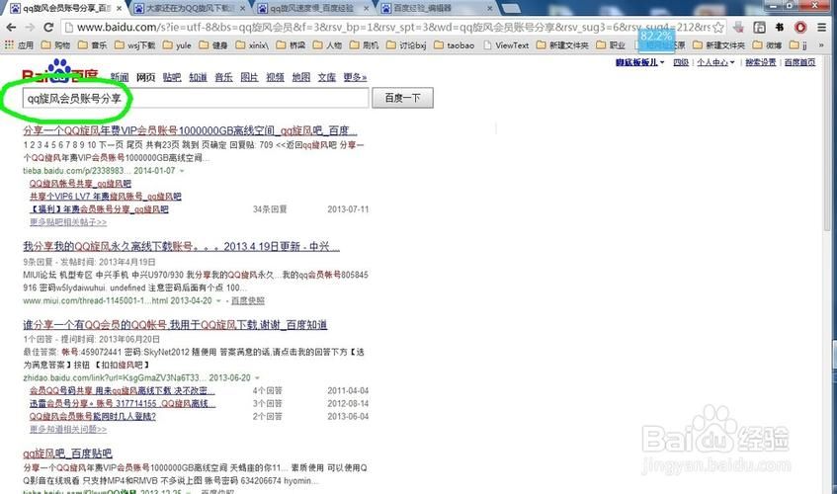Image resolution: width=837 pixels, height=494 pixels.
Task: Go forward to the next page
Action: (x=30, y=28)
